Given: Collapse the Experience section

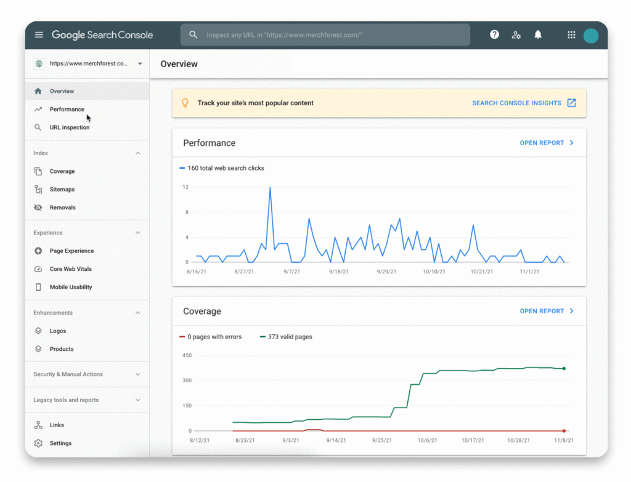Looking at the screenshot, I should coord(137,233).
